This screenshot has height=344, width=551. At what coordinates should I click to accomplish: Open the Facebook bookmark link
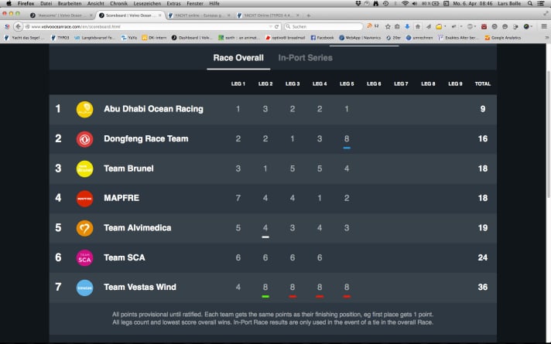[323, 37]
